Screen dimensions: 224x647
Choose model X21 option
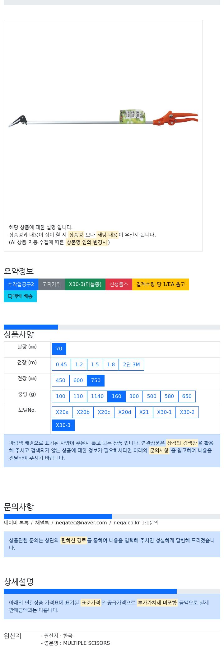[x=144, y=412]
